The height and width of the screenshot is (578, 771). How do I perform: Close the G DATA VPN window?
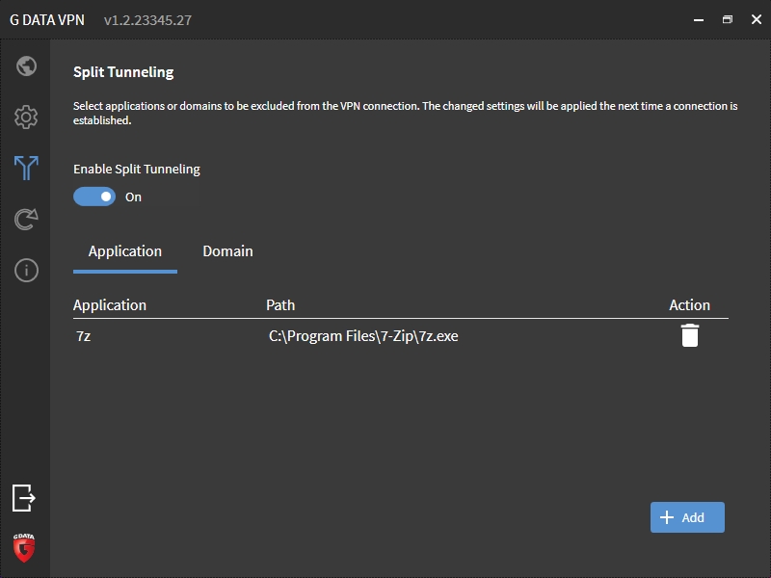pos(757,19)
